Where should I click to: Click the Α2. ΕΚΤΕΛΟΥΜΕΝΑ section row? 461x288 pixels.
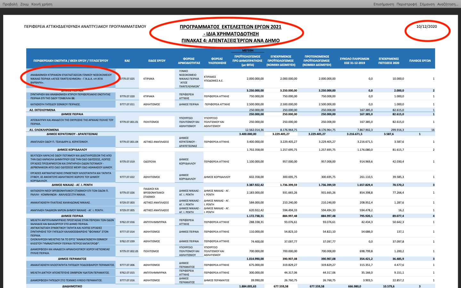click(x=42, y=110)
